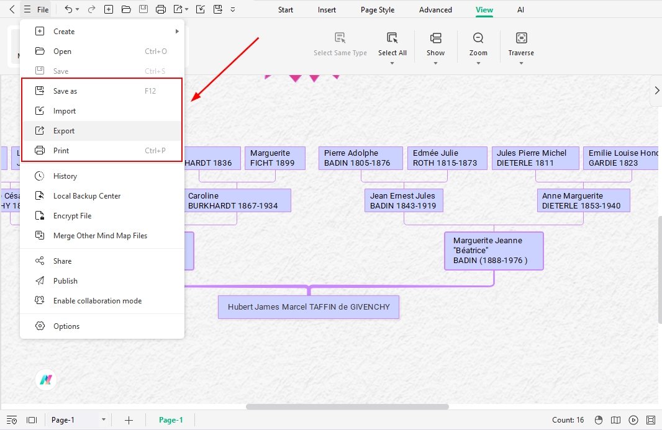
Task: Click the export toolbar icon
Action: pos(178,9)
